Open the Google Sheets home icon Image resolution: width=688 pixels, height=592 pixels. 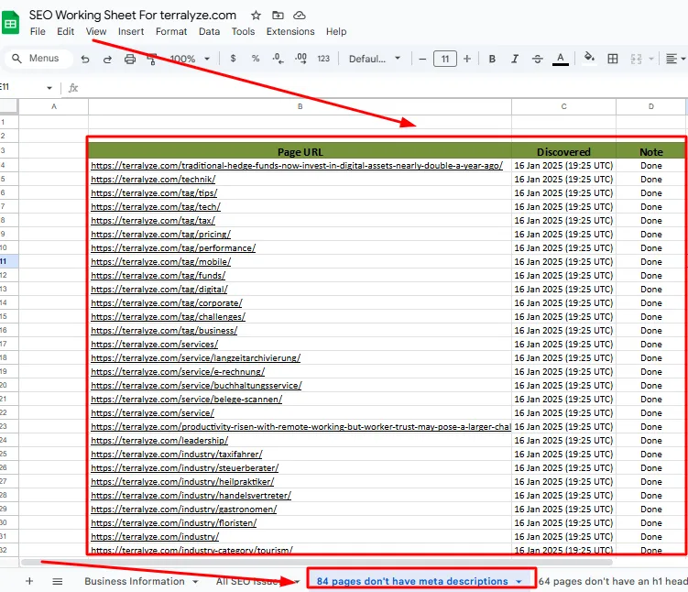[10, 23]
